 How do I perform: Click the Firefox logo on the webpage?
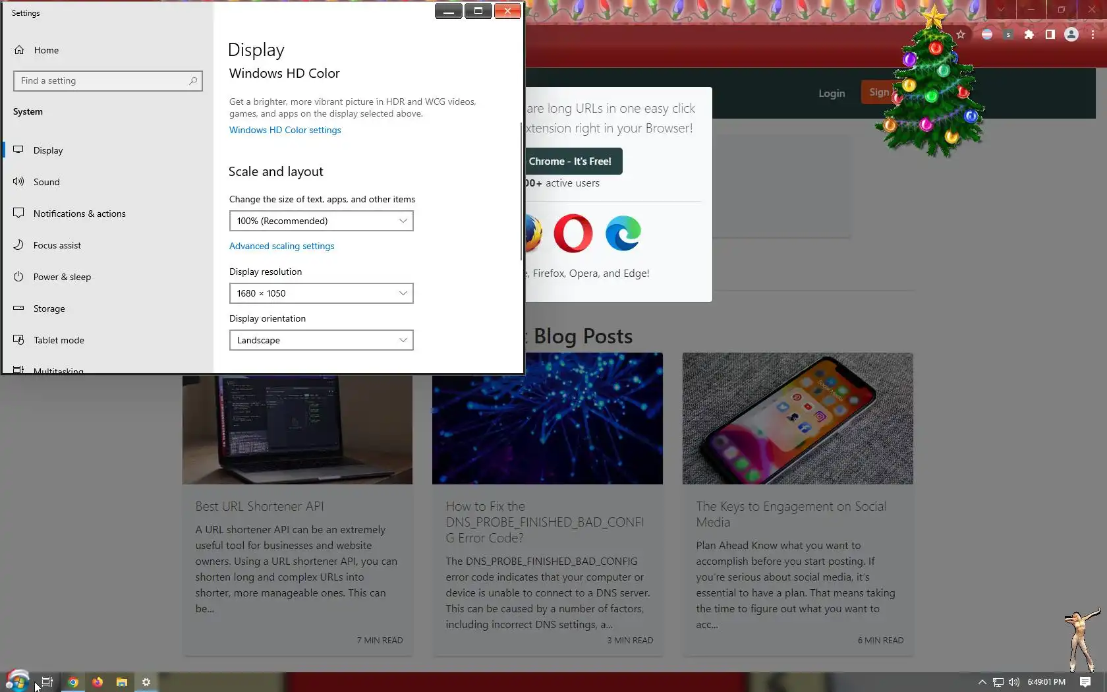point(532,233)
